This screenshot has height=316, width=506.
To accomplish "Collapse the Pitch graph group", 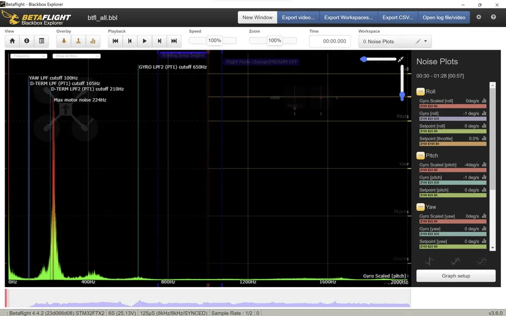I will pyautogui.click(x=420, y=156).
